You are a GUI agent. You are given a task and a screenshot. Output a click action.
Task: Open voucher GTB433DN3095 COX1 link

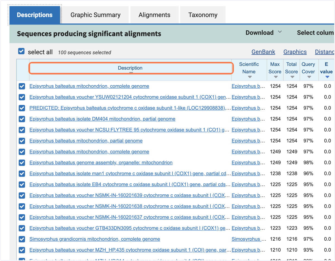coord(130,228)
